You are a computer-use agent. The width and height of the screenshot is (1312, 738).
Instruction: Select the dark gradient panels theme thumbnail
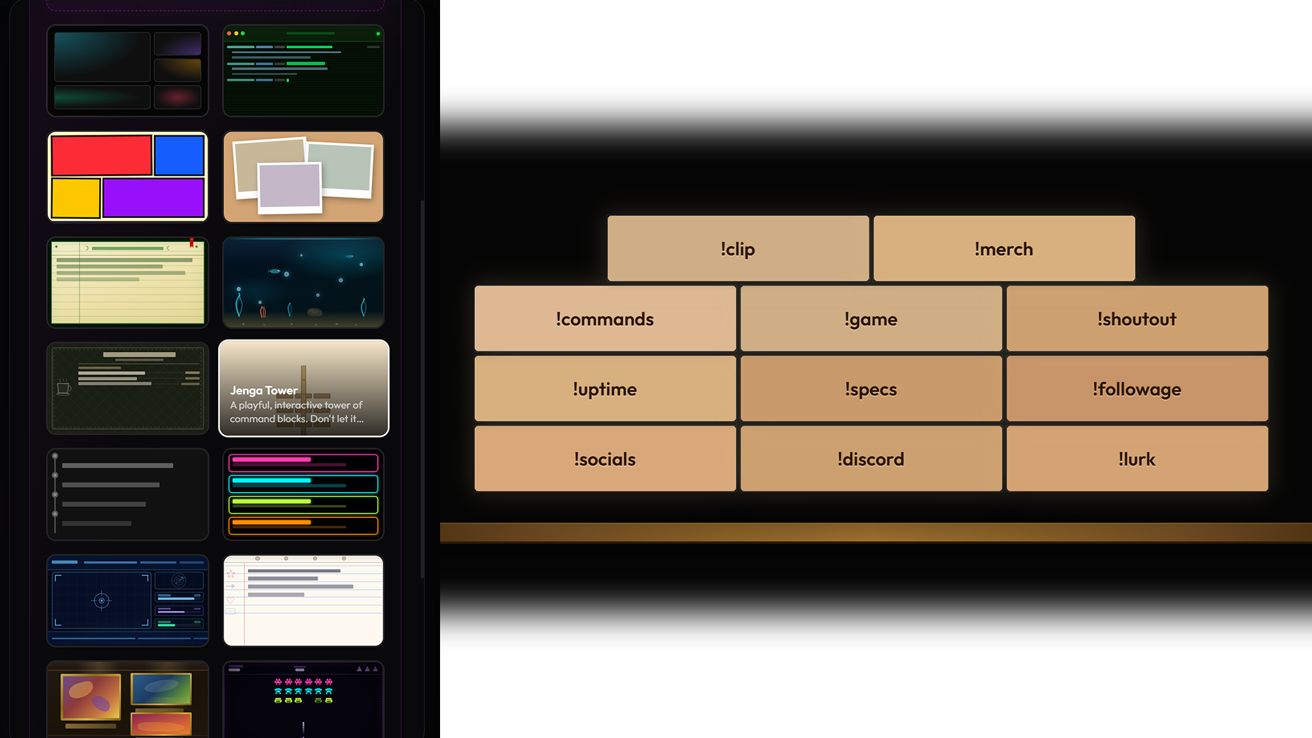(x=128, y=70)
